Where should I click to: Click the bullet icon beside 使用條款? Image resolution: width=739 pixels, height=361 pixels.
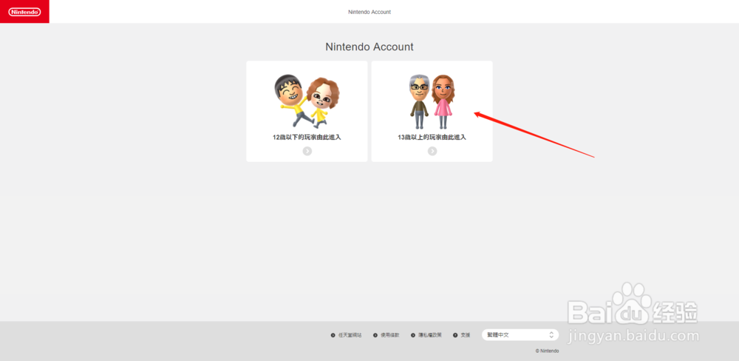pyautogui.click(x=375, y=335)
